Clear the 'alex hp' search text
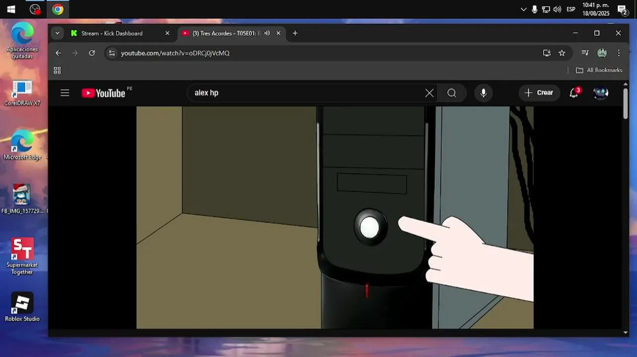The width and height of the screenshot is (637, 357). pyautogui.click(x=429, y=93)
